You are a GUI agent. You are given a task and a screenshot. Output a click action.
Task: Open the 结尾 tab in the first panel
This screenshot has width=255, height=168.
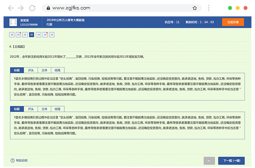coord(58,70)
